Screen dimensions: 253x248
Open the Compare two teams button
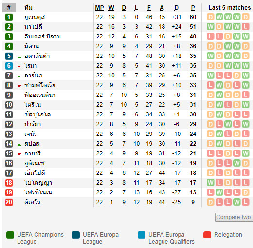tap(234, 217)
